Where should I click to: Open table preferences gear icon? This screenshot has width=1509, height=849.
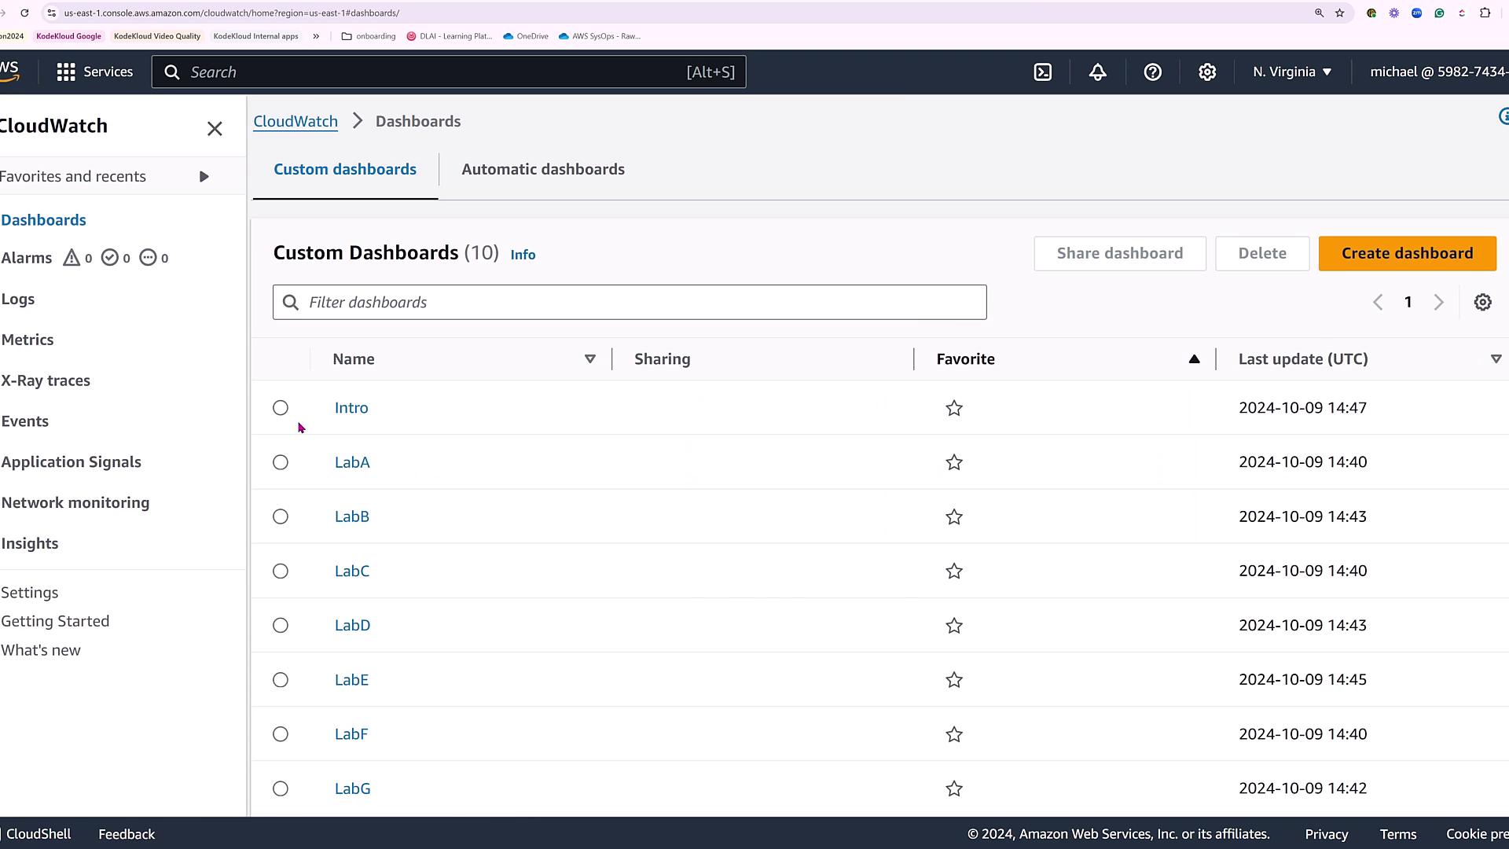click(1482, 303)
